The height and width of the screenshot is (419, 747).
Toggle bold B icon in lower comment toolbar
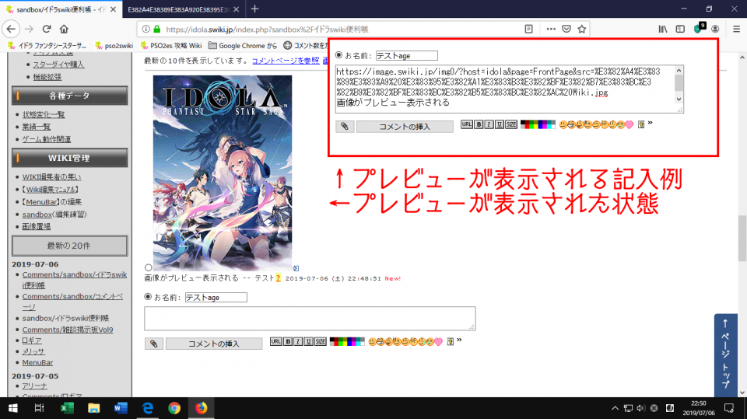(x=287, y=341)
